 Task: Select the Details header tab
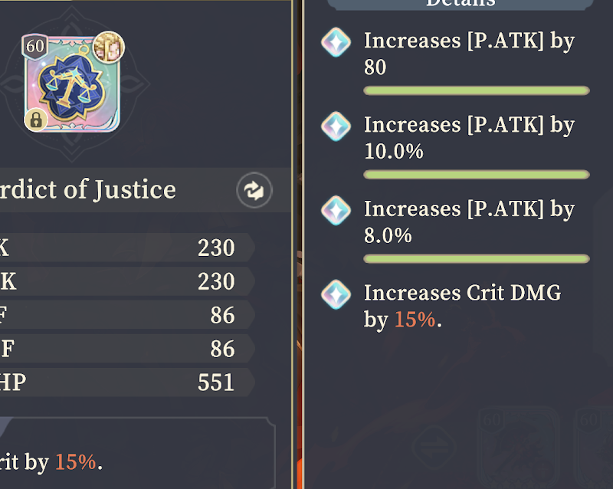coord(461,4)
